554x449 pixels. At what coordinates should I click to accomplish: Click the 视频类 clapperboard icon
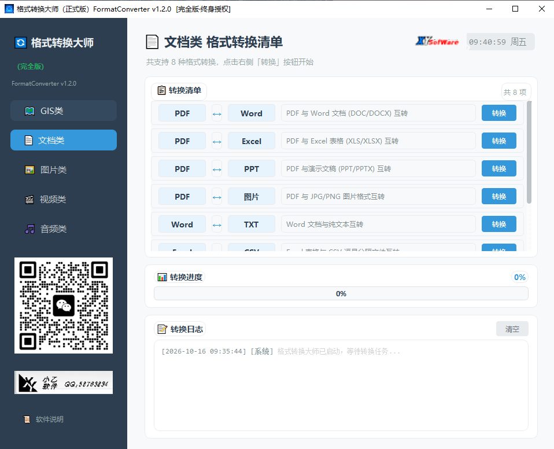(x=29, y=200)
